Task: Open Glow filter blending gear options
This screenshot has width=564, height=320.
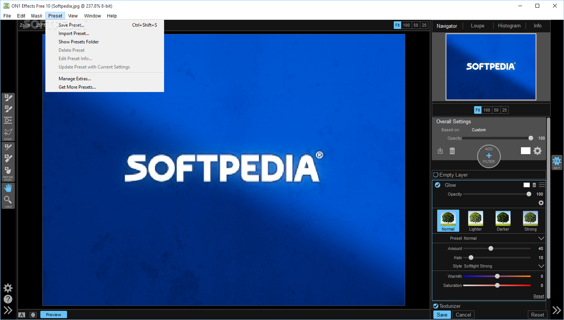Action: pyautogui.click(x=541, y=203)
